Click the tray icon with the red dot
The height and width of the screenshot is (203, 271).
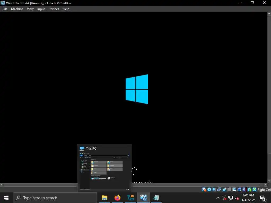pyautogui.click(x=224, y=198)
